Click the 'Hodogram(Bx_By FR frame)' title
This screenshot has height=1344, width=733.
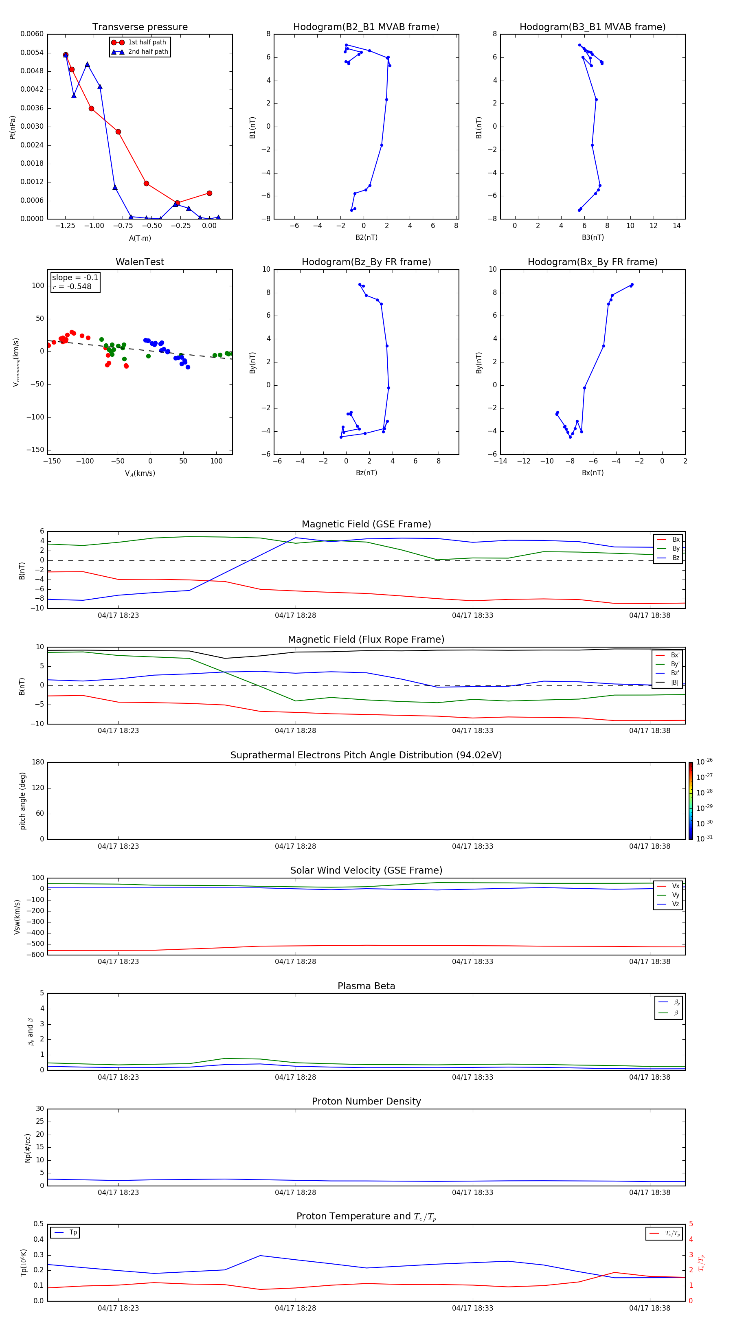point(593,262)
